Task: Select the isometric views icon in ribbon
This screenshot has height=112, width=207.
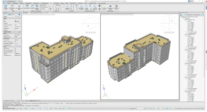Action: (x=19, y=6)
